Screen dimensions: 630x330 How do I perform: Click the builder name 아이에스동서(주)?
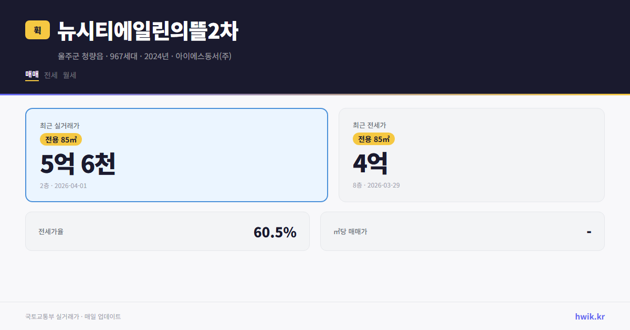(203, 56)
